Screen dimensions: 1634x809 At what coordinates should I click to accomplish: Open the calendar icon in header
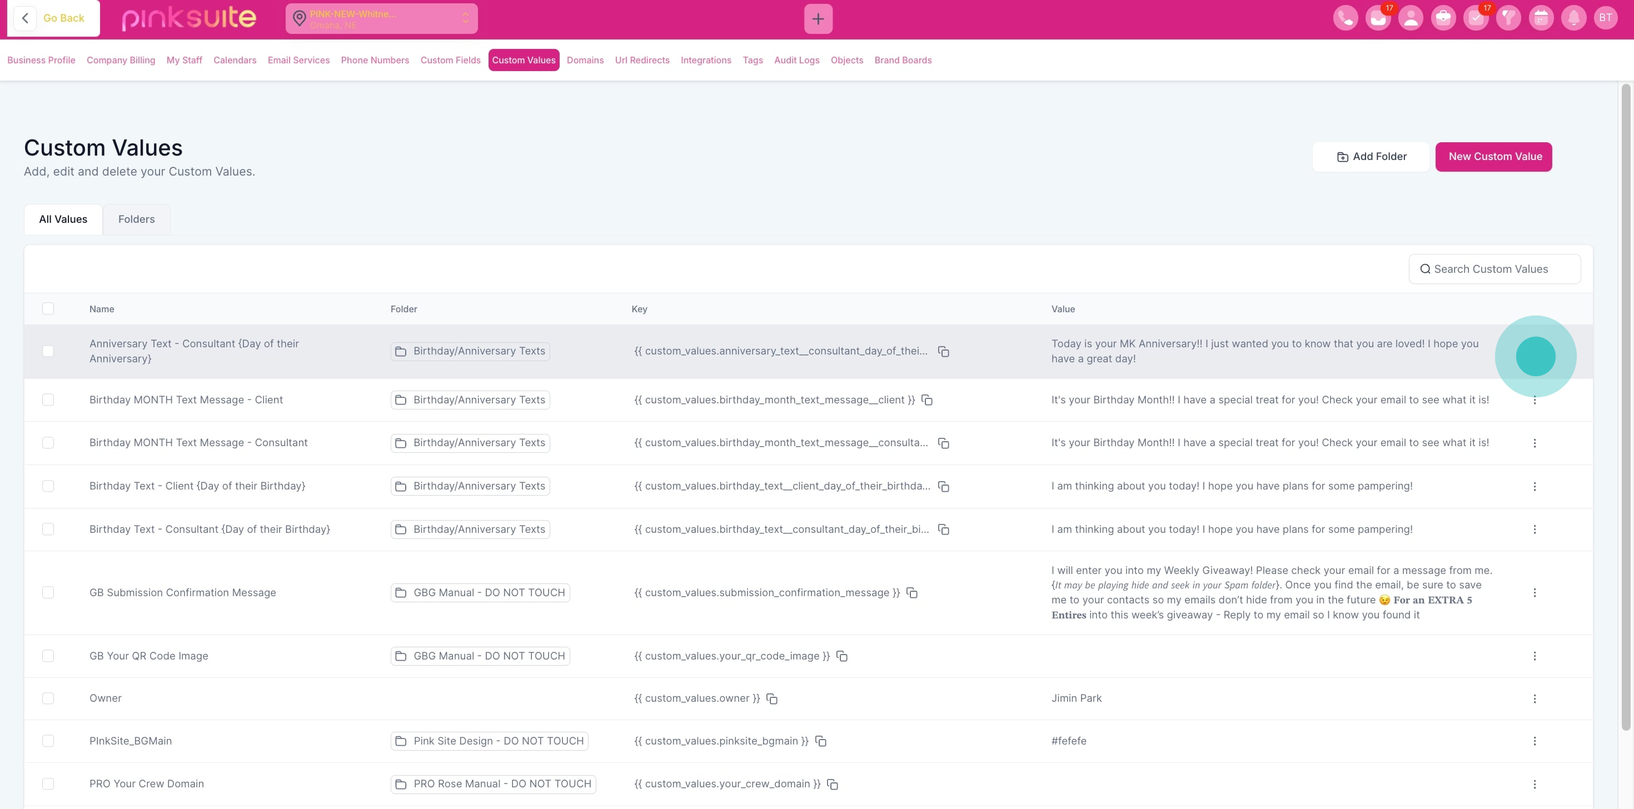coord(1541,18)
